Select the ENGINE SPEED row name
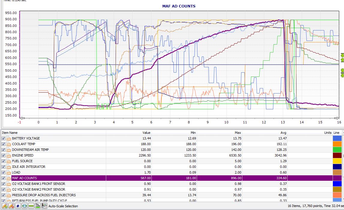Viewport: 344px width, 210px height. pyautogui.click(x=22, y=155)
